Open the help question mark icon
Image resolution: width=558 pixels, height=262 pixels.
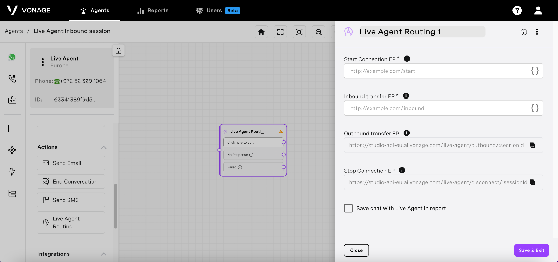click(517, 11)
